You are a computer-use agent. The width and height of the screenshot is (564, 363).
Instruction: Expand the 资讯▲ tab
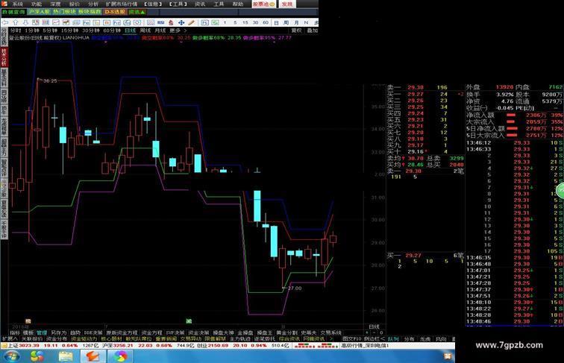coord(137,12)
